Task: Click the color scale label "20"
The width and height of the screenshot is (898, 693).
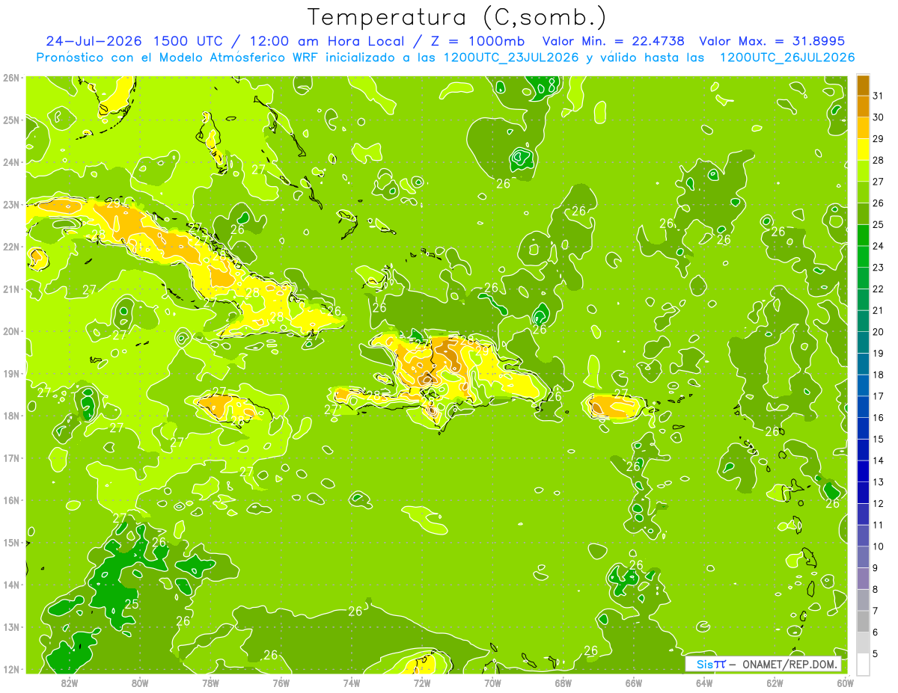Action: pyautogui.click(x=878, y=332)
